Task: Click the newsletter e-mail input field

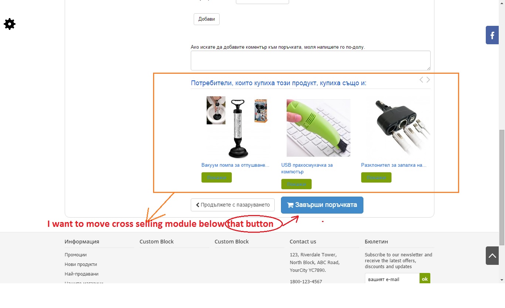Action: (x=392, y=279)
